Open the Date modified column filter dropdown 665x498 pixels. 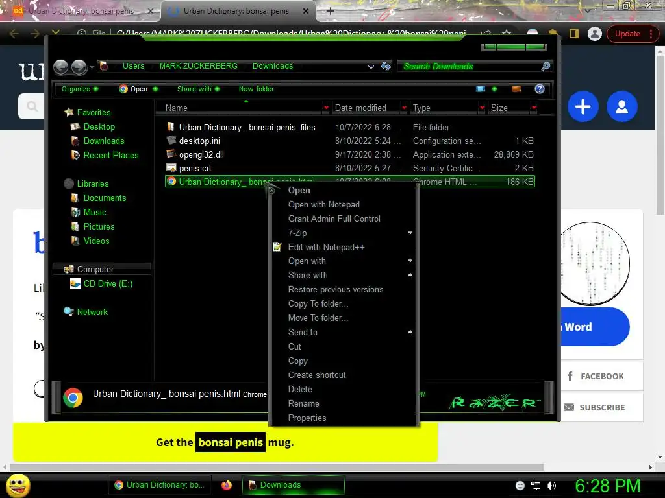404,108
